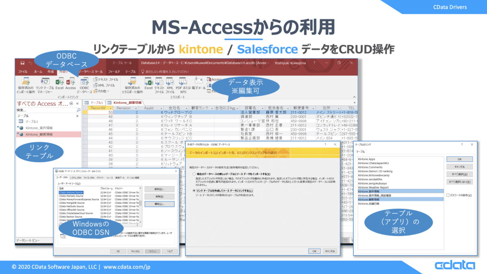Viewport: 487px width, 274px height.
Task: Open the 作成 ribbon tab
Action: (51, 71)
